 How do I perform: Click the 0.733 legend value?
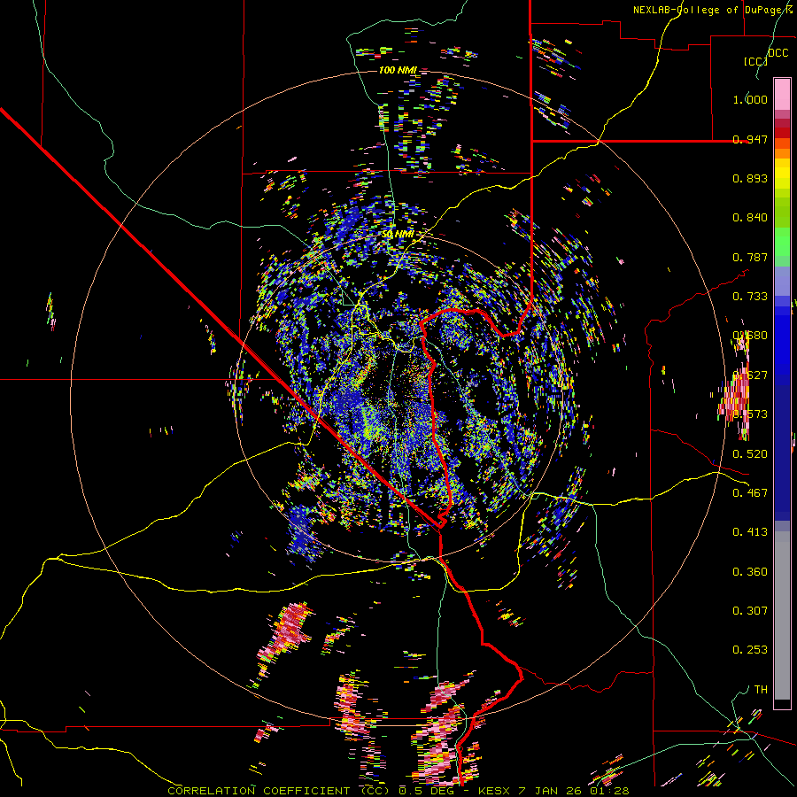(750, 297)
